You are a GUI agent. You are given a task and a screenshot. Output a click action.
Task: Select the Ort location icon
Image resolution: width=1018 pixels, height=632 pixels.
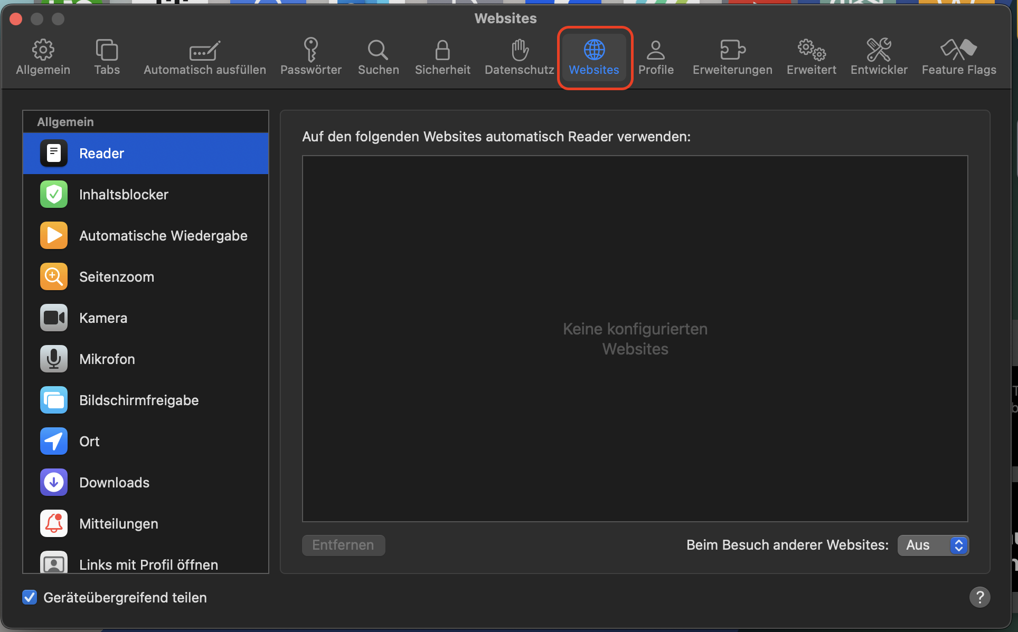pyautogui.click(x=53, y=441)
